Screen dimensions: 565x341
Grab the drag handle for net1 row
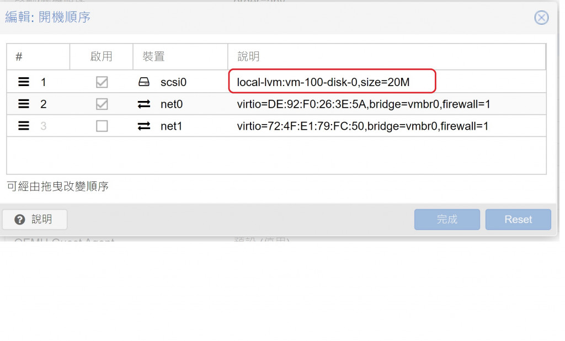tap(24, 126)
